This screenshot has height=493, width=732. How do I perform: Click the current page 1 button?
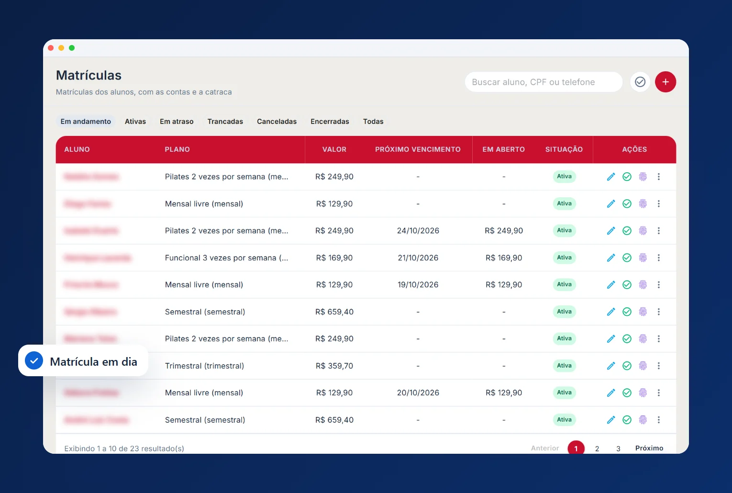(x=576, y=448)
